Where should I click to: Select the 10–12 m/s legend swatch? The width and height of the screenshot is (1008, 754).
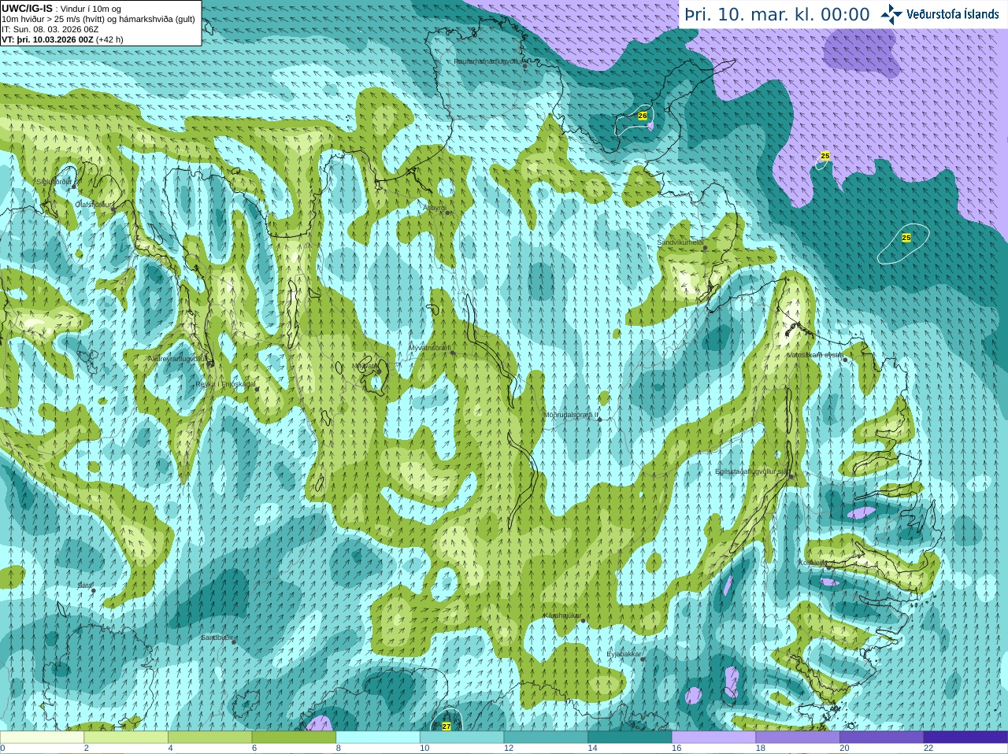(462, 737)
